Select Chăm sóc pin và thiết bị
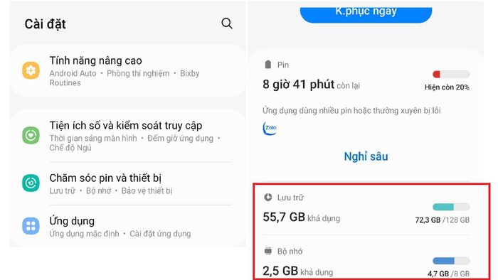Viewport: 498px width, 280px height. (128, 183)
